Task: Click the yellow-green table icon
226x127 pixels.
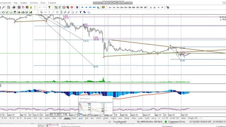Action: click(x=103, y=7)
